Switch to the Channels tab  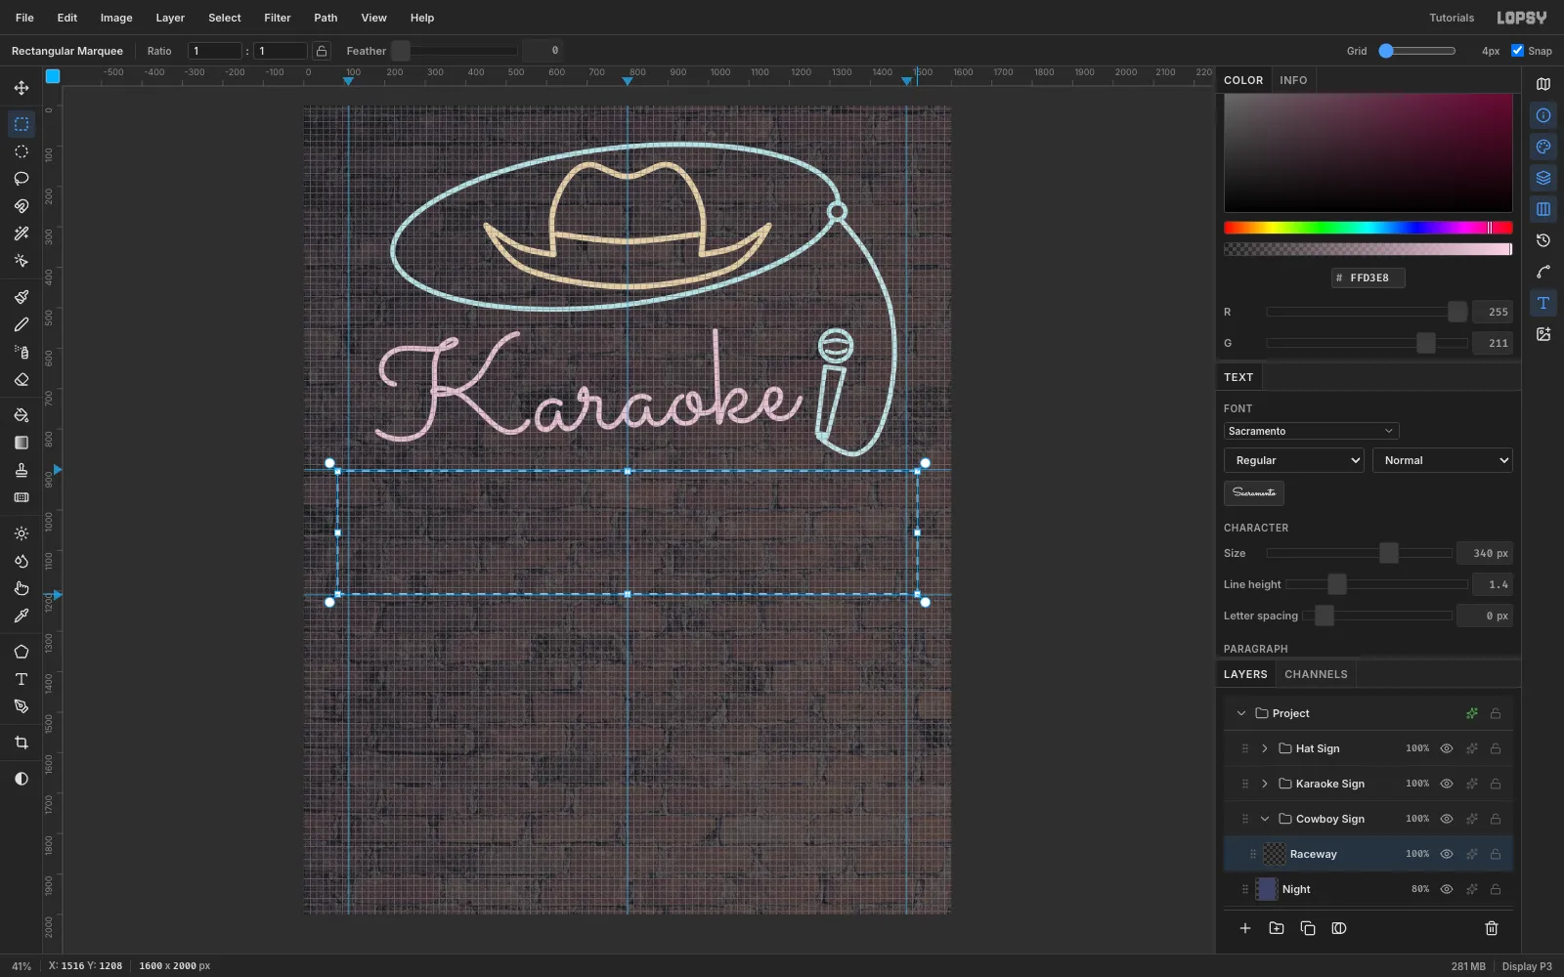tap(1316, 674)
